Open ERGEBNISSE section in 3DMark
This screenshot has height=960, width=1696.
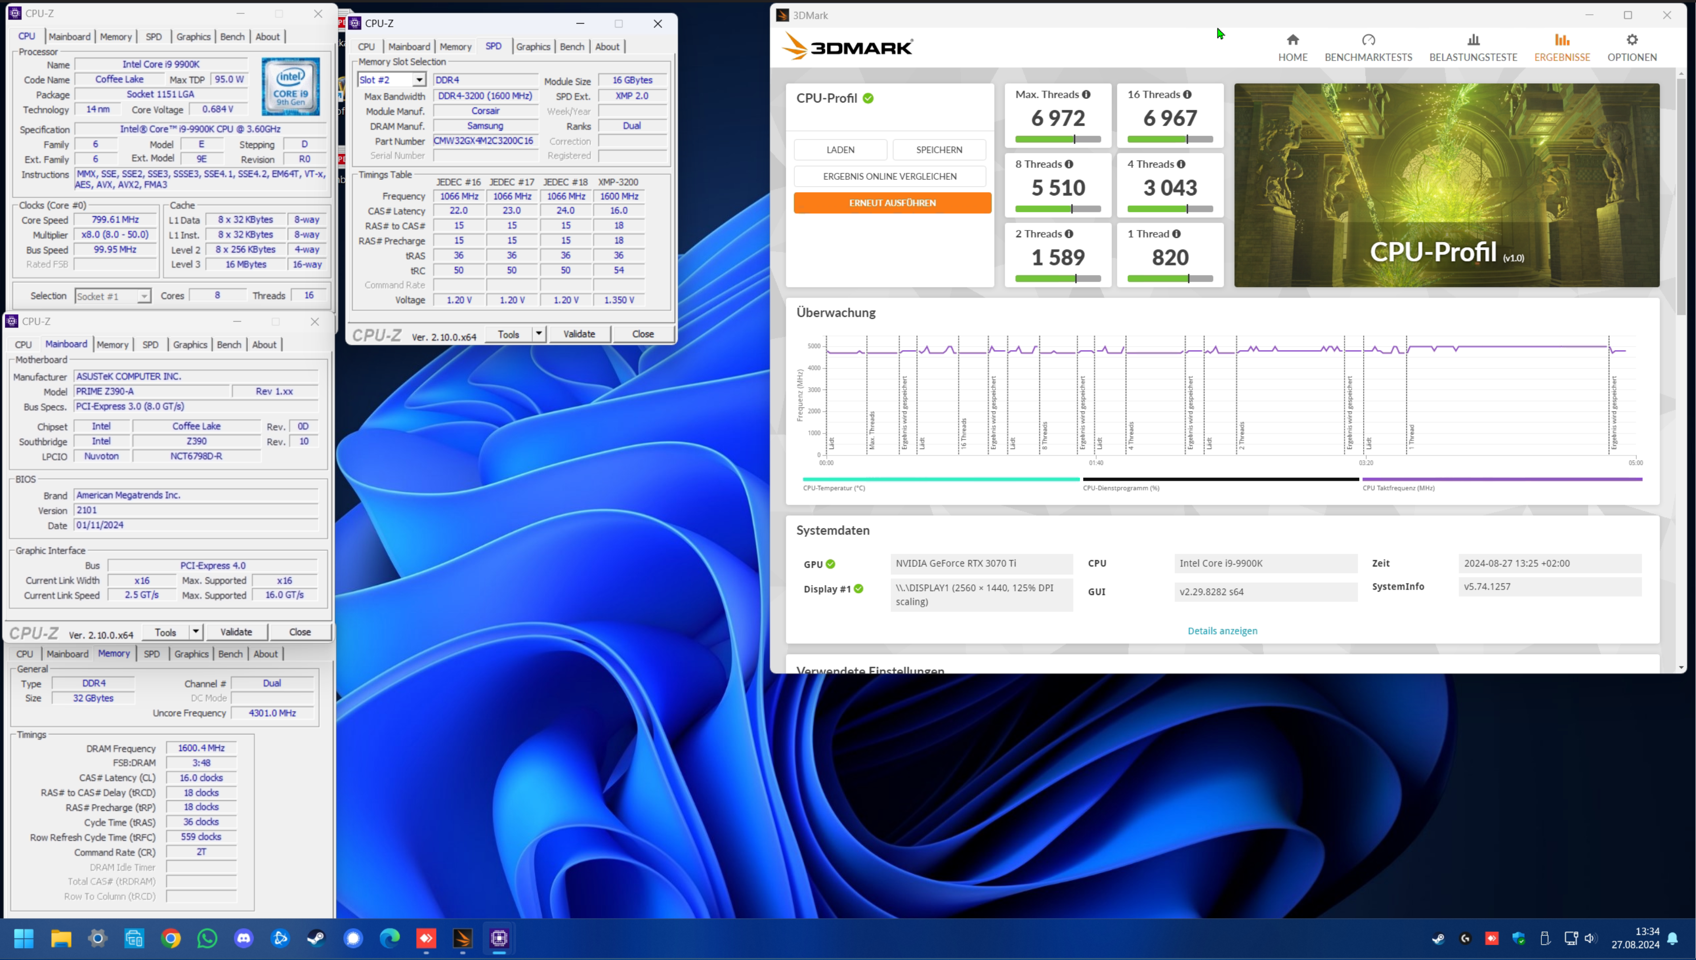[x=1562, y=48]
